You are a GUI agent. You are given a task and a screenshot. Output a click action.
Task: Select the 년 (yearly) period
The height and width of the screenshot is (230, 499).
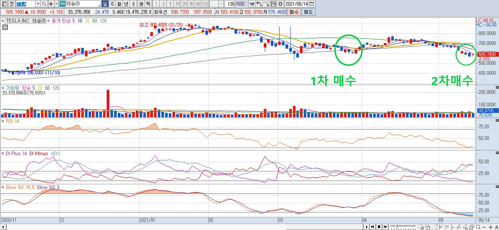pos(126,4)
